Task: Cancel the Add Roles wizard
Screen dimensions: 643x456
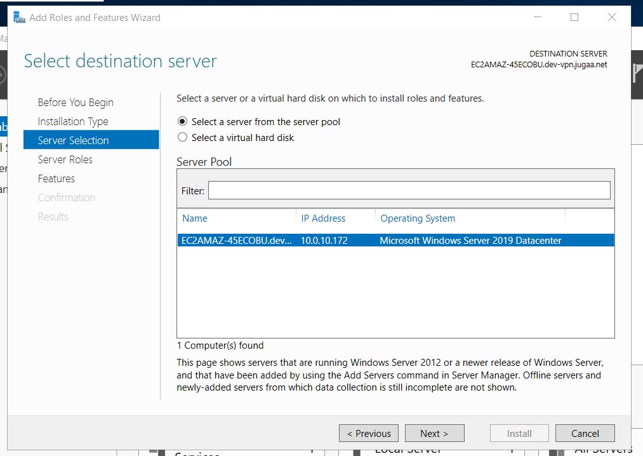Action: tap(585, 433)
